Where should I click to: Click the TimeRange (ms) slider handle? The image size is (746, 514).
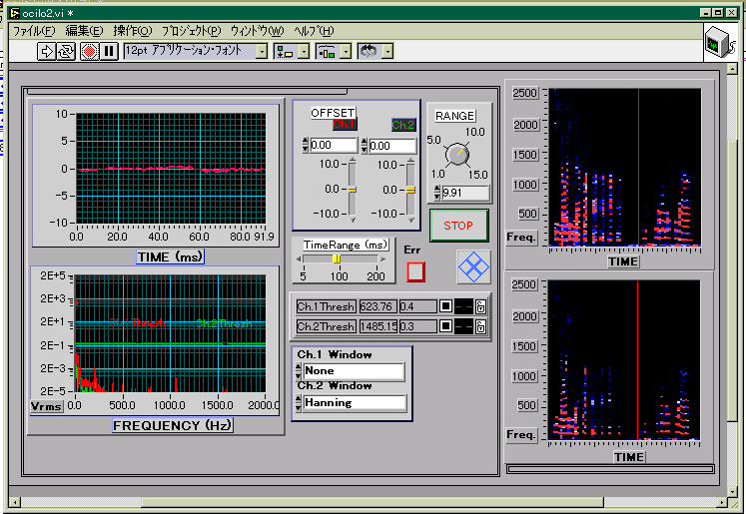pos(337,258)
